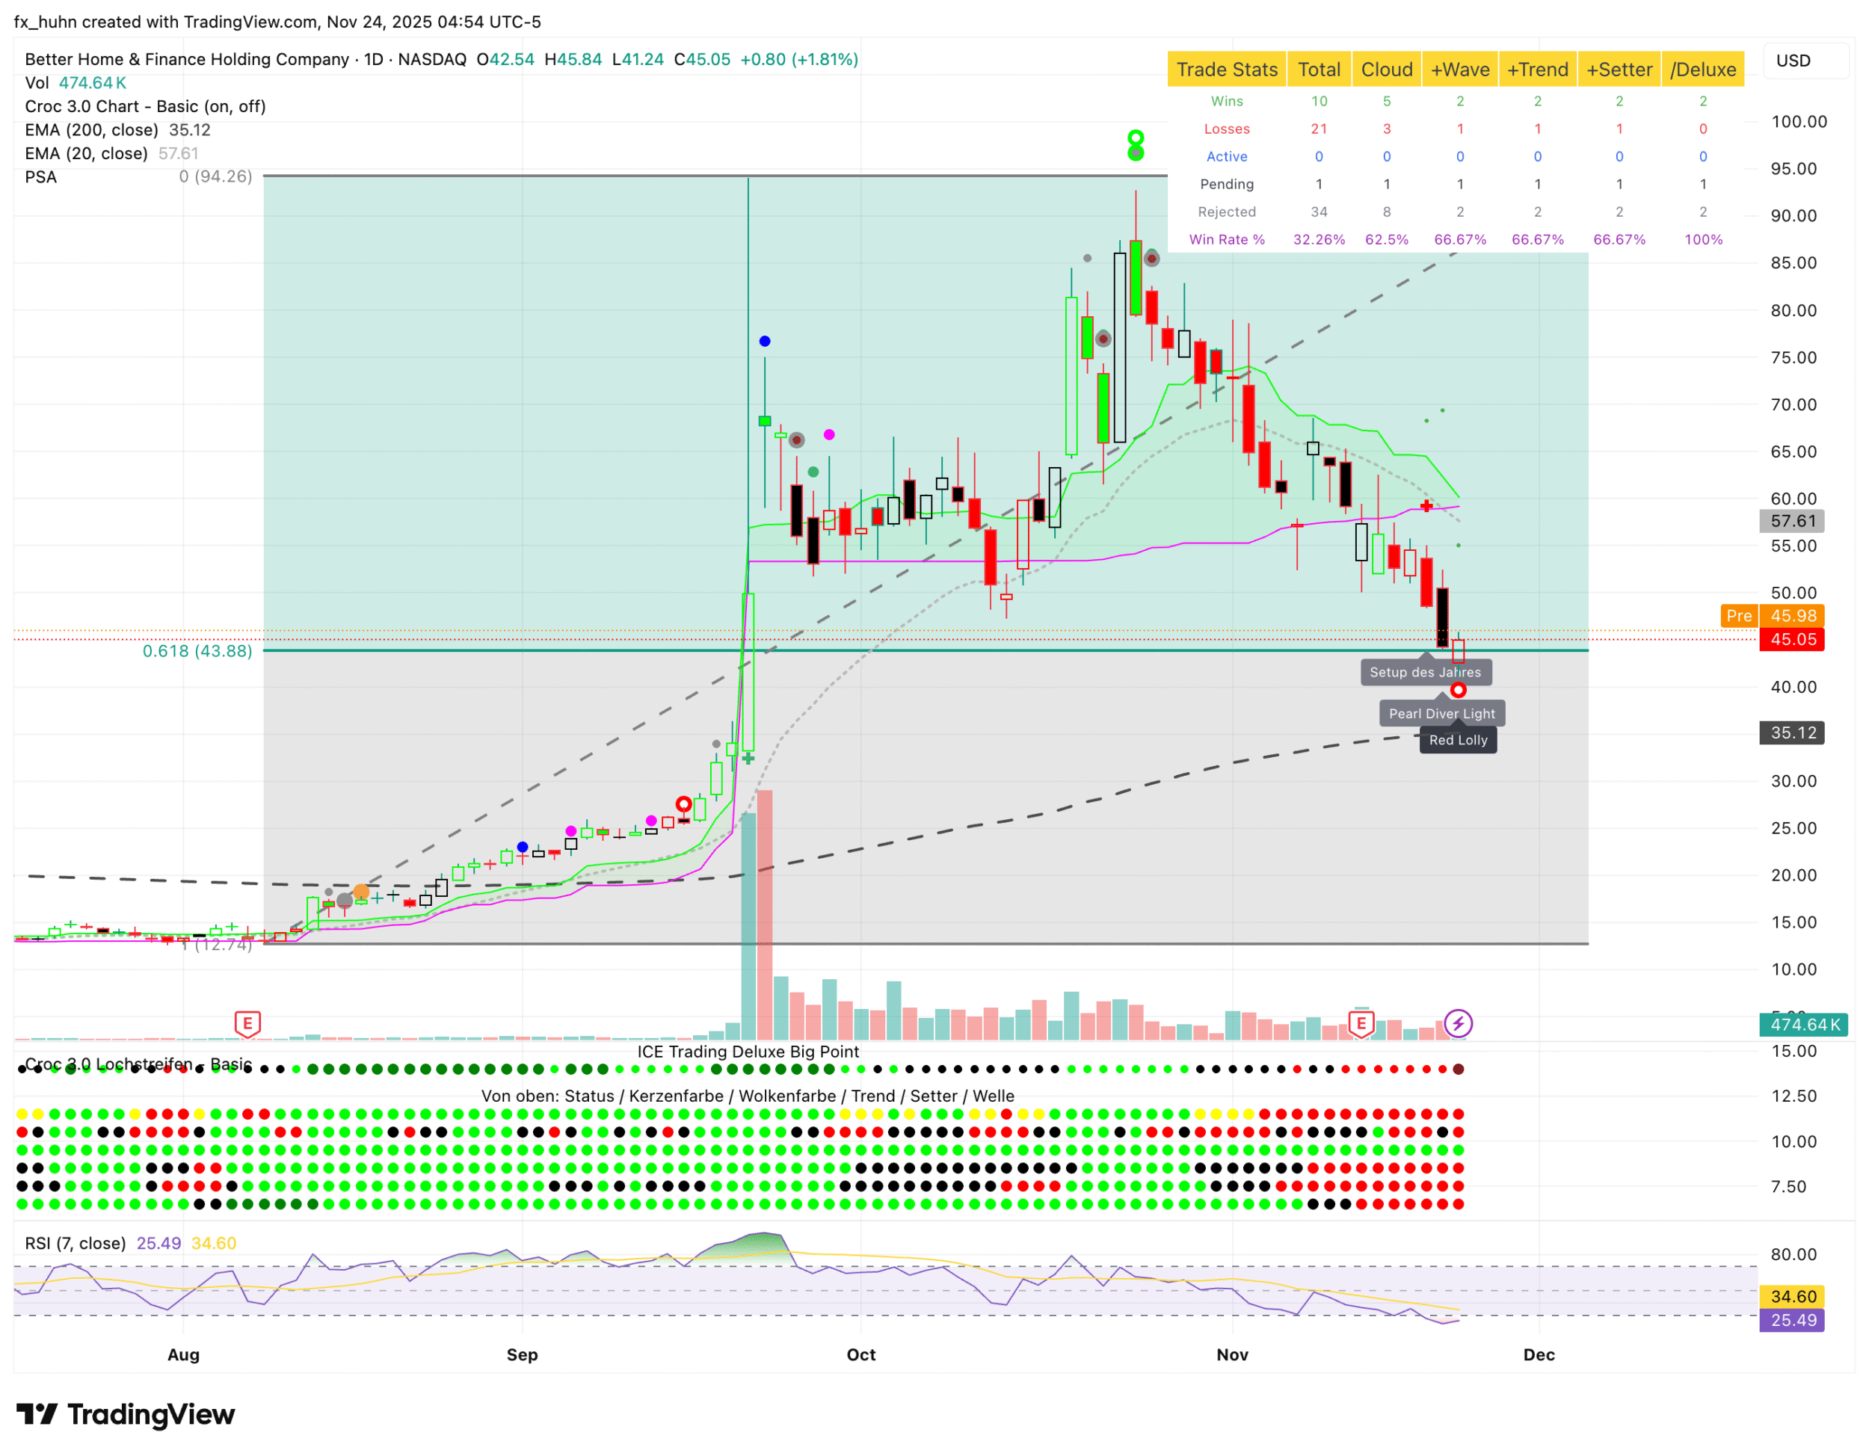1869x1456 pixels.
Task: Toggle the EMA (200, close) indicator legend
Action: point(91,130)
